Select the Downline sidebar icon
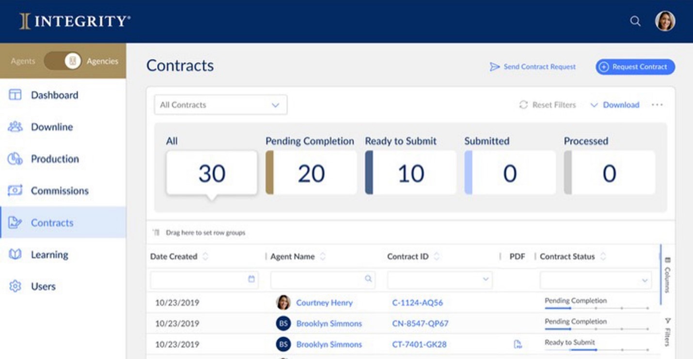Image resolution: width=693 pixels, height=359 pixels. (15, 127)
